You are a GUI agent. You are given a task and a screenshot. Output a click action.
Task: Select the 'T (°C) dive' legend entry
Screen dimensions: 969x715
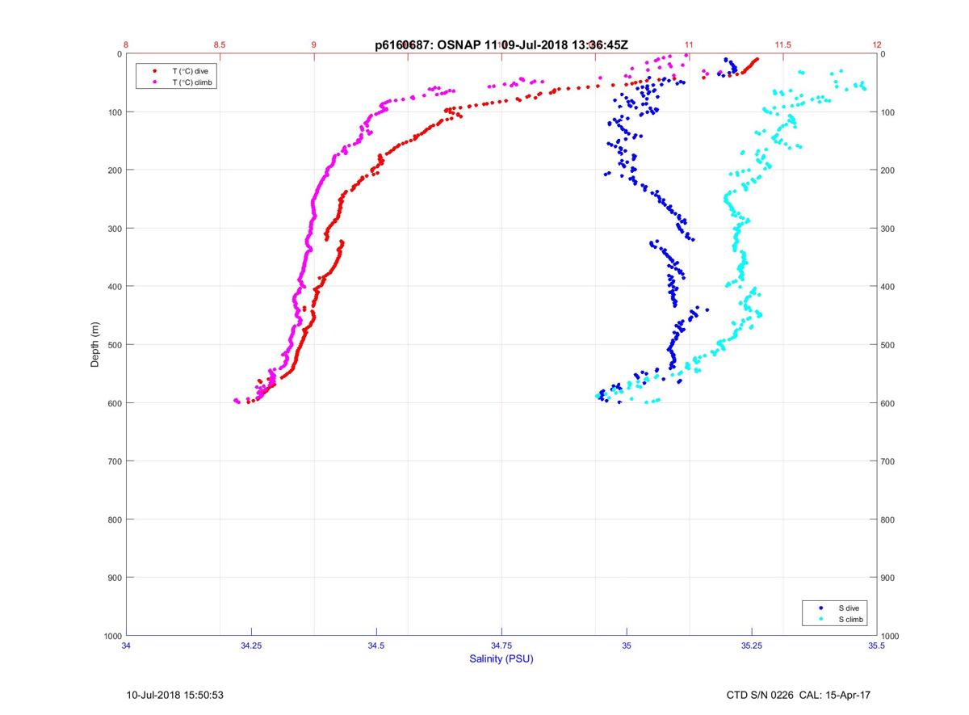coord(190,71)
